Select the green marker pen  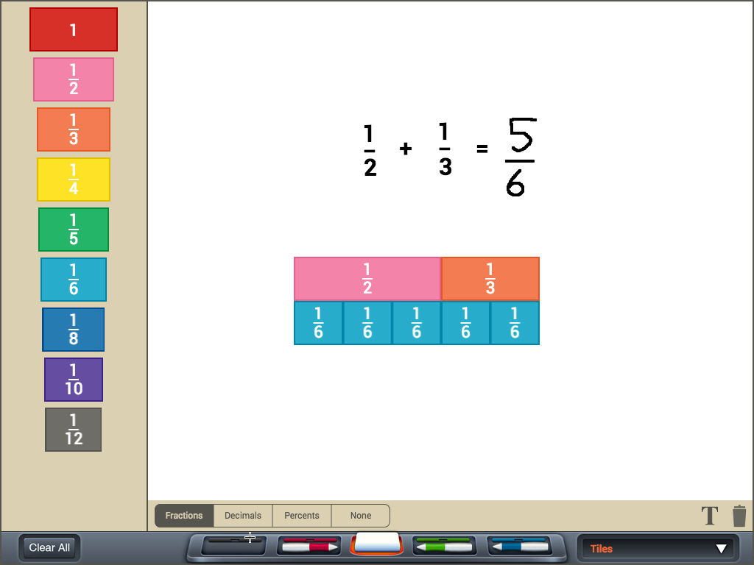tap(444, 546)
